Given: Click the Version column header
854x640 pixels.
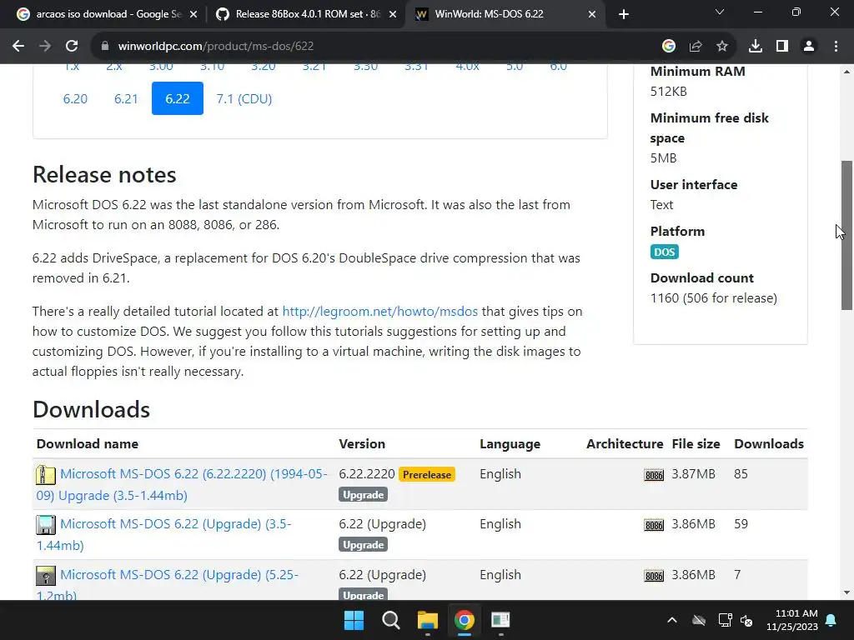Looking at the screenshot, I should point(362,444).
